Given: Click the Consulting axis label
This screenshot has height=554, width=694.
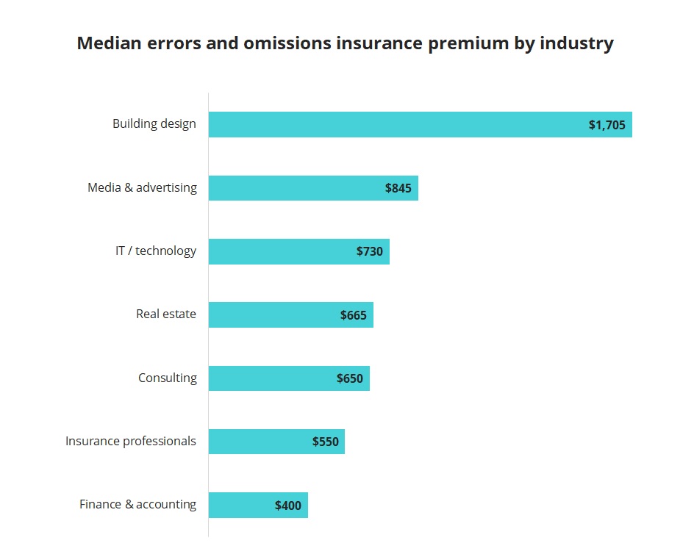Looking at the screenshot, I should coord(168,378).
